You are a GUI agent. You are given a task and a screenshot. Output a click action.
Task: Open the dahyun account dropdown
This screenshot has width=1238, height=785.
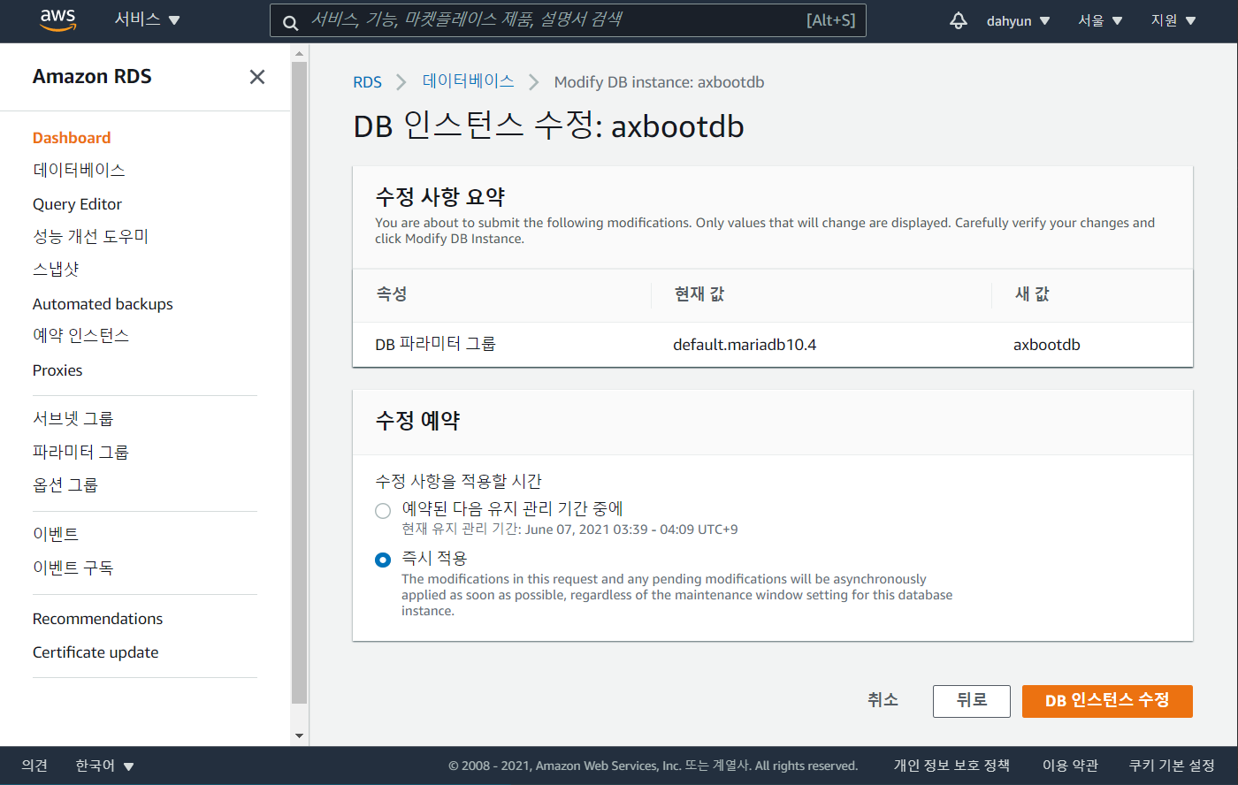1018,20
